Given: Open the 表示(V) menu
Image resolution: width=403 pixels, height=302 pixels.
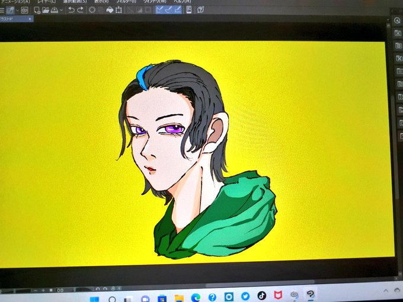Looking at the screenshot, I should pos(101,1).
